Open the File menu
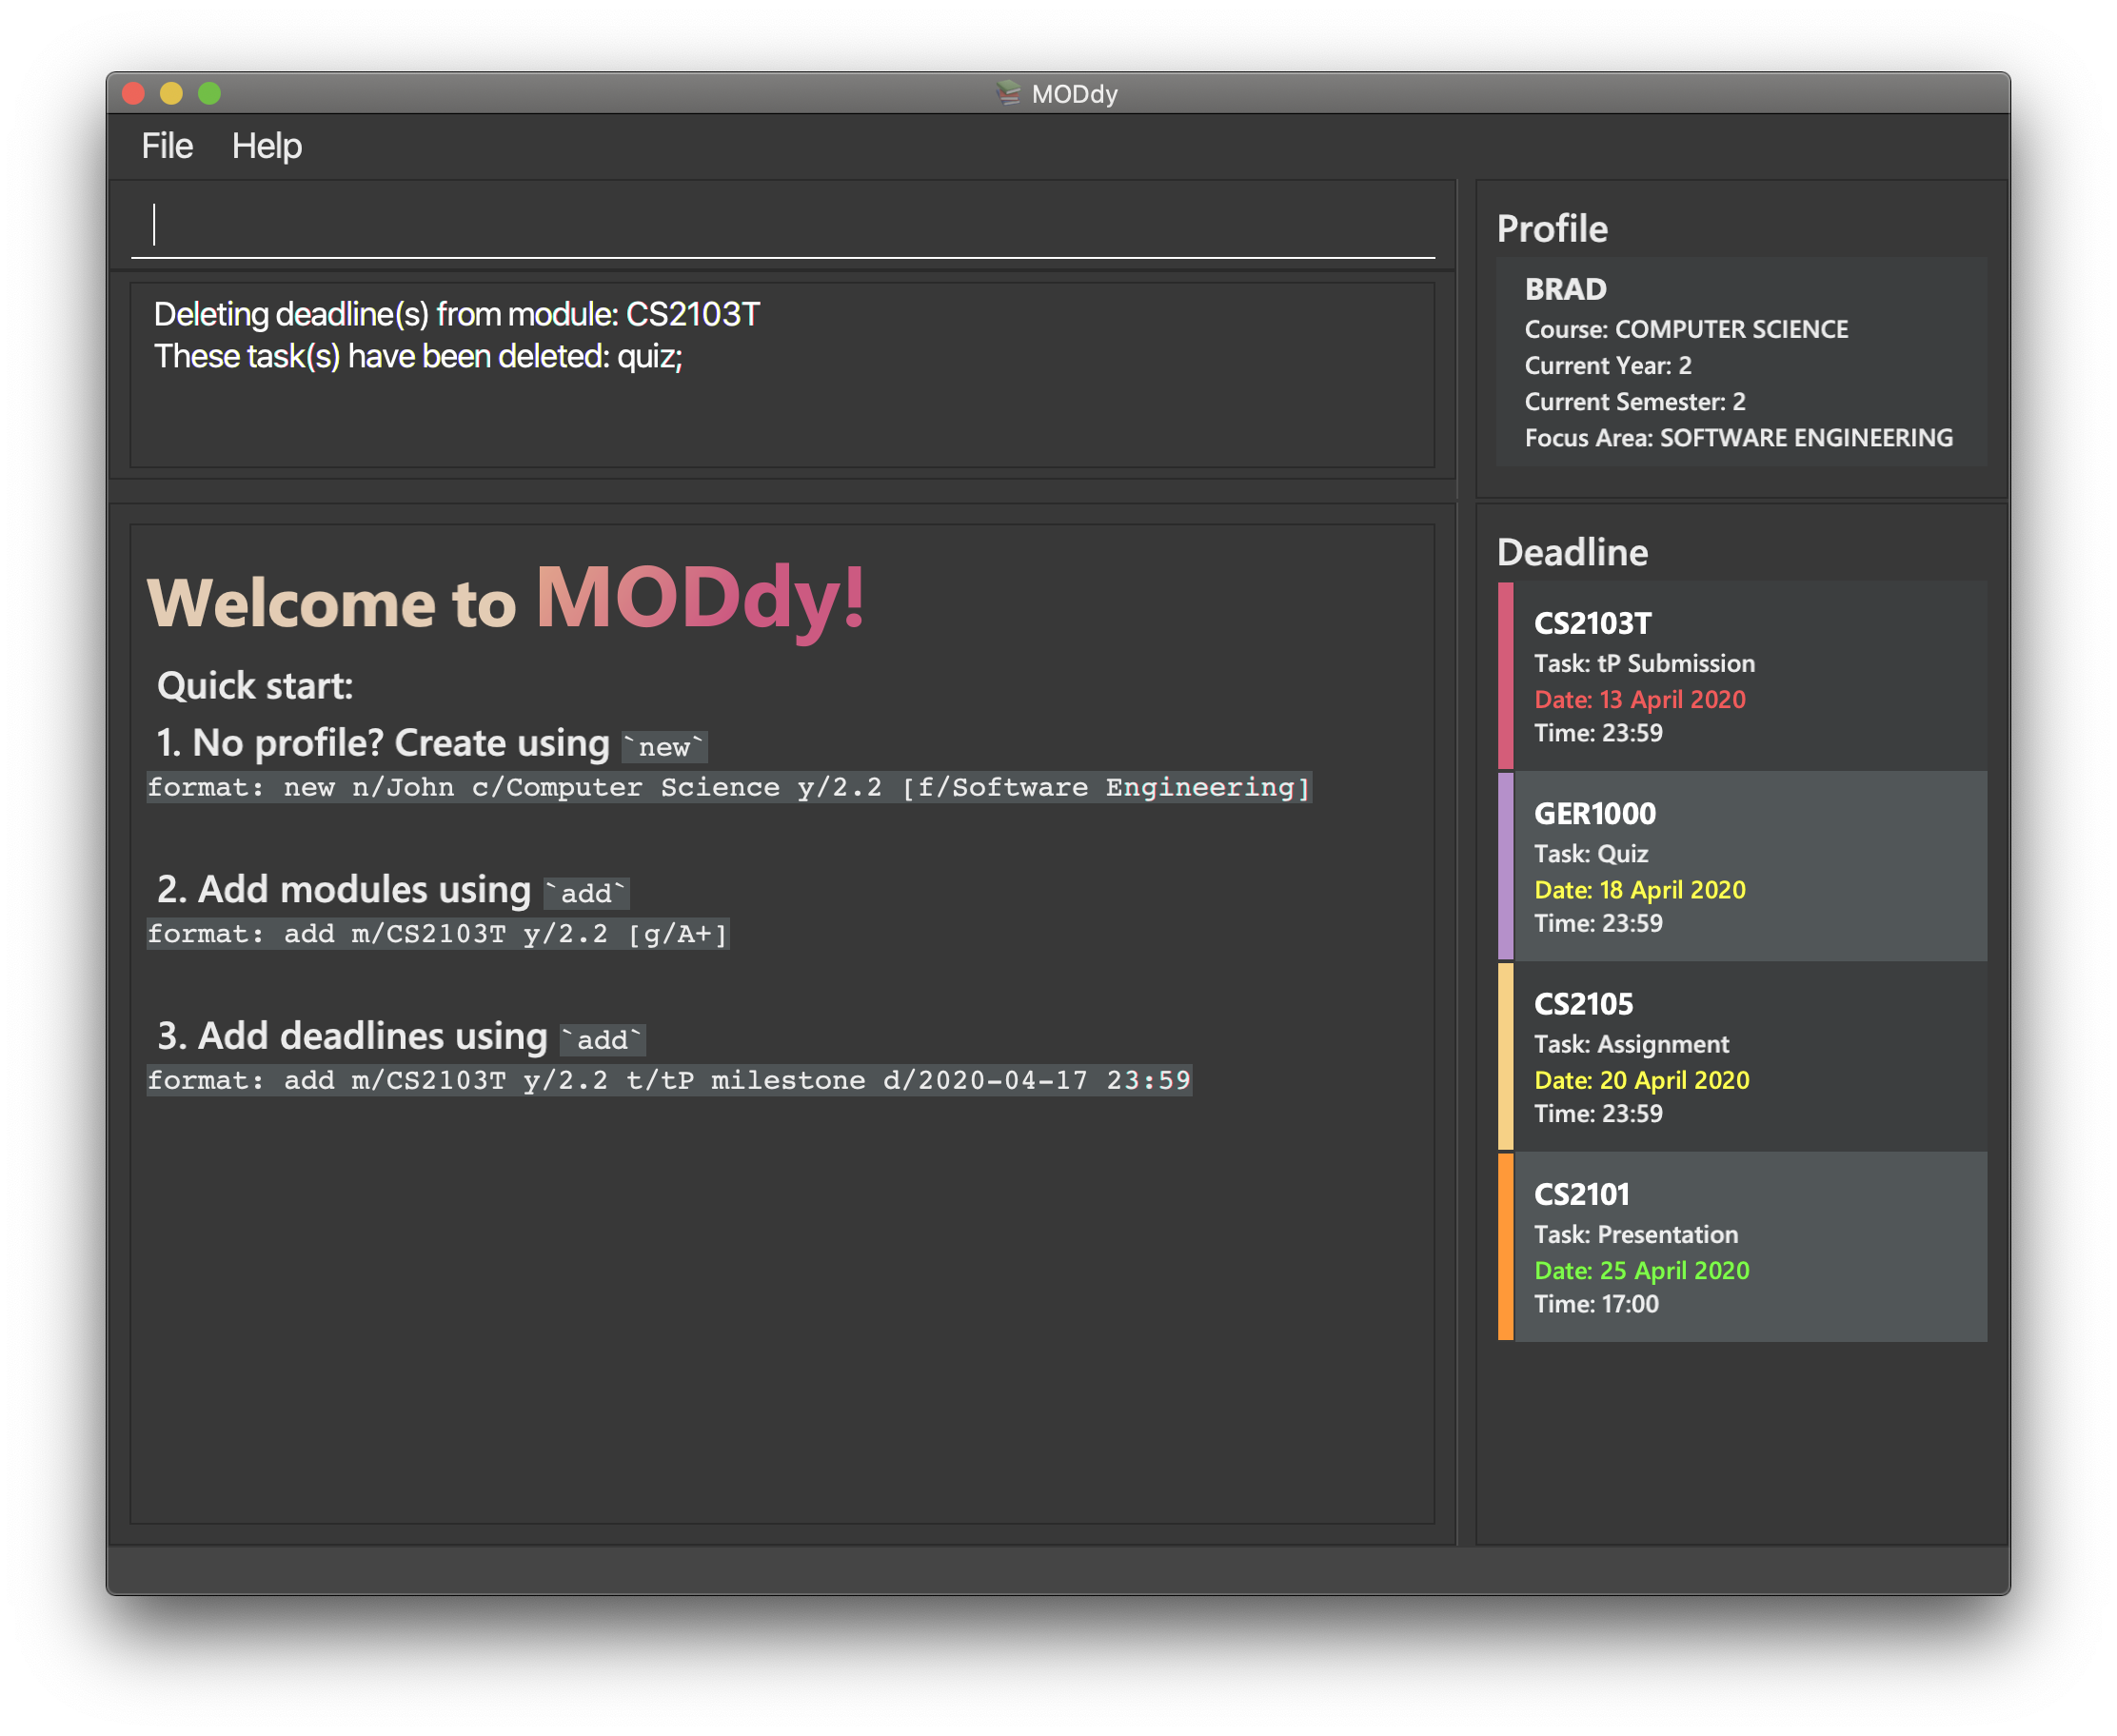Screen dimensions: 2117x1736 click(x=166, y=145)
